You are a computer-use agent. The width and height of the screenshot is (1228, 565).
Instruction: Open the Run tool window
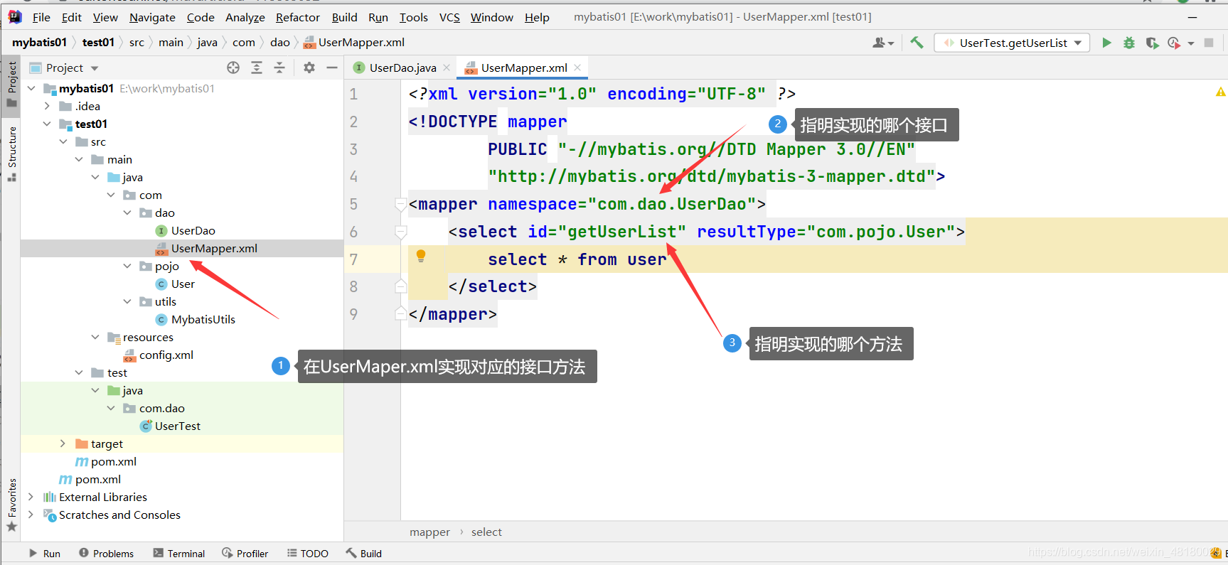pos(44,554)
